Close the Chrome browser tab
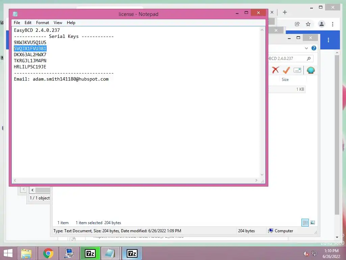 click(x=272, y=12)
